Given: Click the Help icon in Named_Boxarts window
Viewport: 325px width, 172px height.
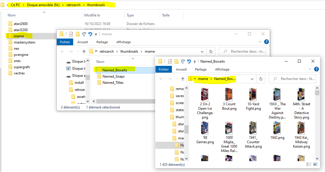Looking at the screenshot, I should pyautogui.click(x=316, y=69).
